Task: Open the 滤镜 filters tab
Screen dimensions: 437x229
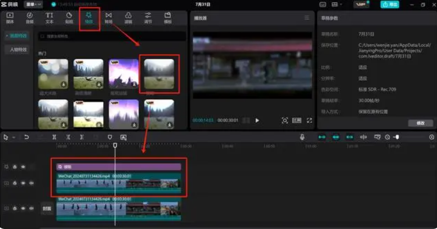Action: tap(128, 18)
